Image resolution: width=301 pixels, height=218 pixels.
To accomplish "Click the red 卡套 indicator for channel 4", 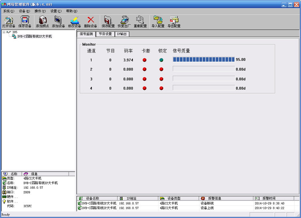I will point(144,88).
